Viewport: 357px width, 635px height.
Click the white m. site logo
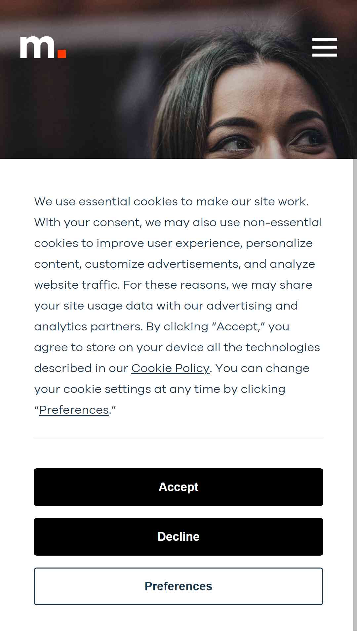coord(43,47)
